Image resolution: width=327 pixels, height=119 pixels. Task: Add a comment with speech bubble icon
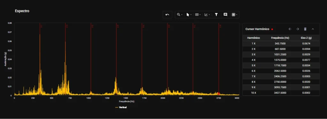tap(225, 15)
